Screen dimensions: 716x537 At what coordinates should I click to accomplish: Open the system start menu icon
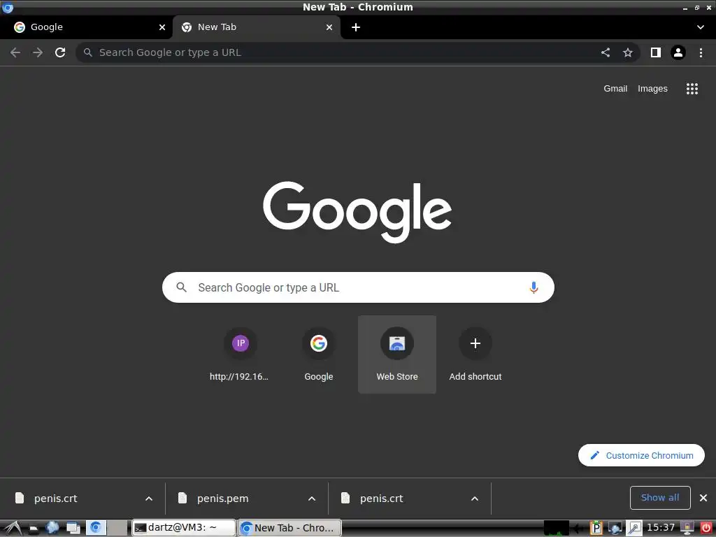(x=12, y=528)
